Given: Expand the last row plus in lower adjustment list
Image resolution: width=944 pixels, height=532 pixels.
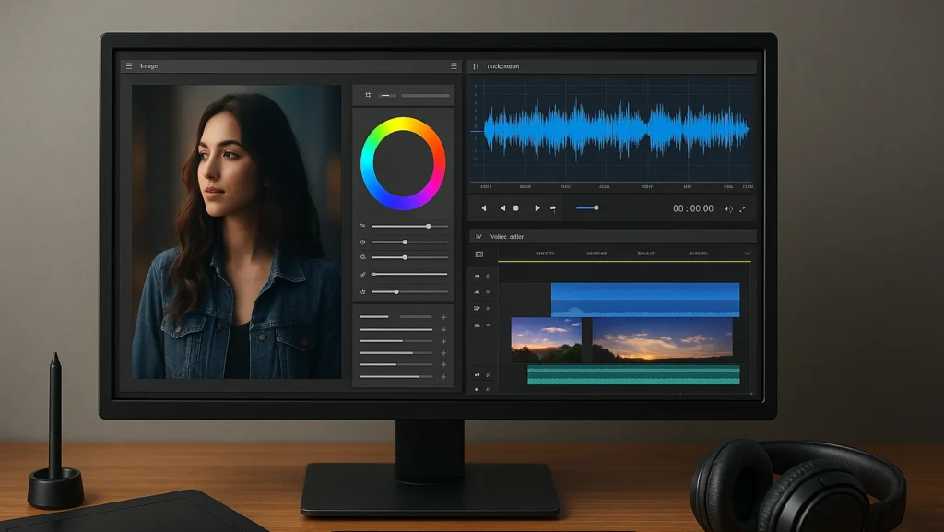Looking at the screenshot, I should tap(443, 376).
